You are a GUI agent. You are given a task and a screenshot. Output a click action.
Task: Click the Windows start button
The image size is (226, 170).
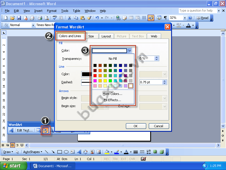tap(13, 166)
